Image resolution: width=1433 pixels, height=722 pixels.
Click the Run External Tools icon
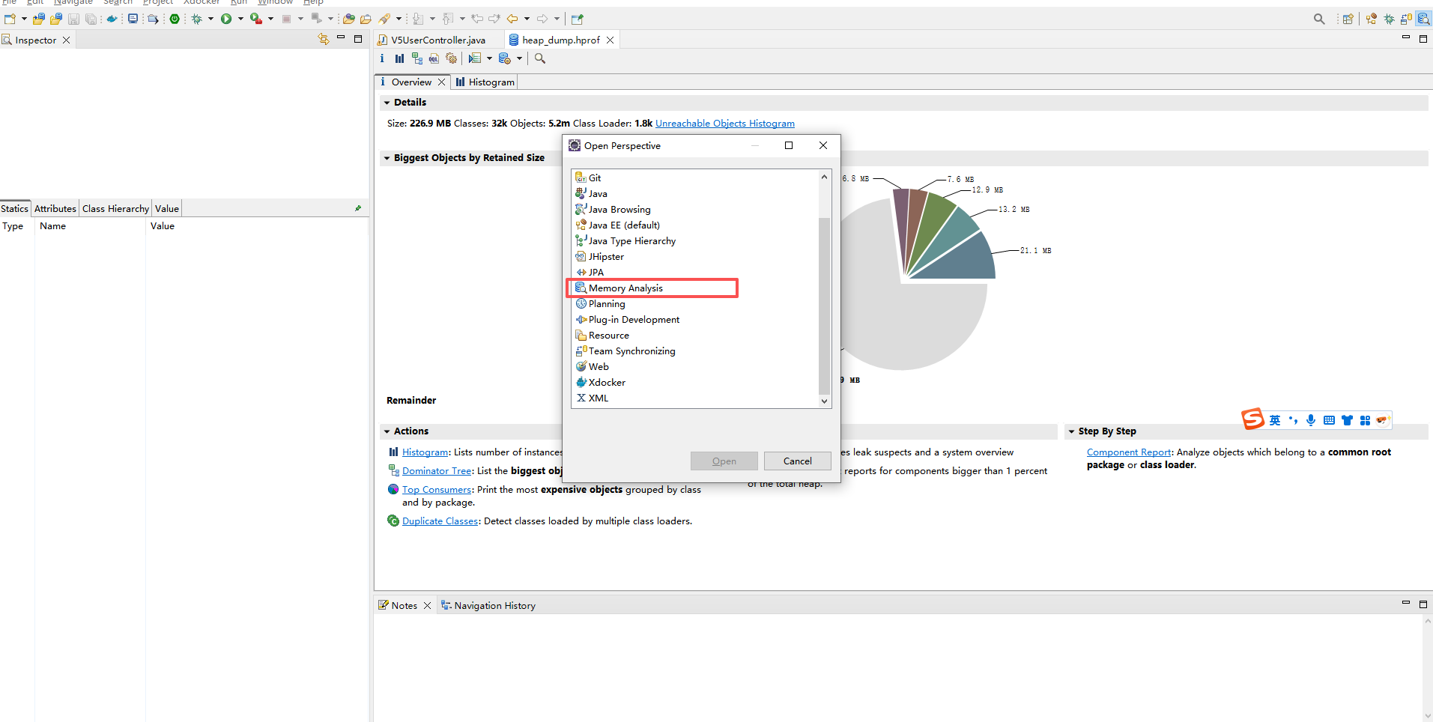point(256,19)
